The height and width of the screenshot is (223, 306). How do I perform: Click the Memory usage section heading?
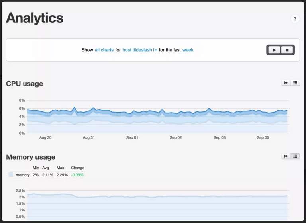click(x=31, y=157)
